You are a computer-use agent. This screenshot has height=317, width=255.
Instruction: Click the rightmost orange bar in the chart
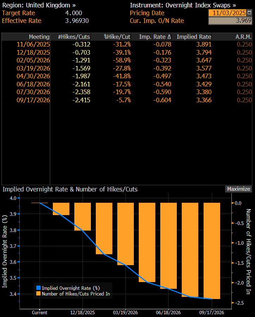pyautogui.click(x=212, y=250)
